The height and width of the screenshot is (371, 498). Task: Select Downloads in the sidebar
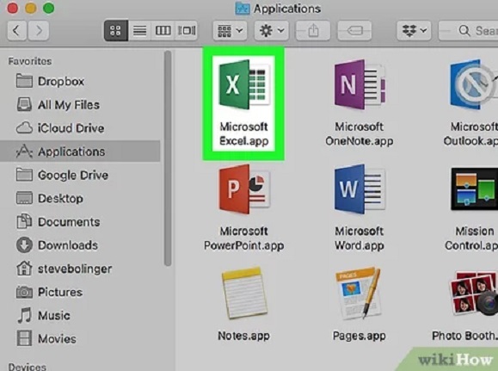(x=80, y=245)
